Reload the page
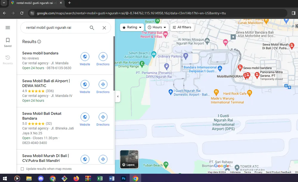This screenshot has height=182, width=298. point(22,13)
